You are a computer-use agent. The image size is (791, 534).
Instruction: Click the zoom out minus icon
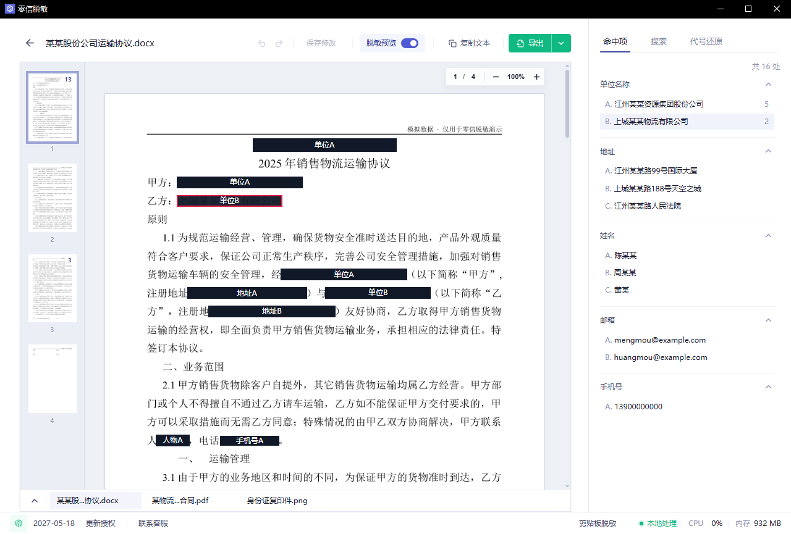[496, 77]
